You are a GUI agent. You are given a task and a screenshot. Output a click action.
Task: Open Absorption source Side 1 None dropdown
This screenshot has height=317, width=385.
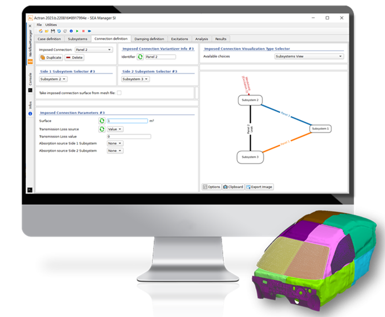pos(115,143)
